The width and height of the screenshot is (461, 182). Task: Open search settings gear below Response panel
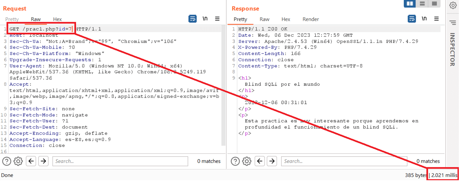[x=247, y=161]
